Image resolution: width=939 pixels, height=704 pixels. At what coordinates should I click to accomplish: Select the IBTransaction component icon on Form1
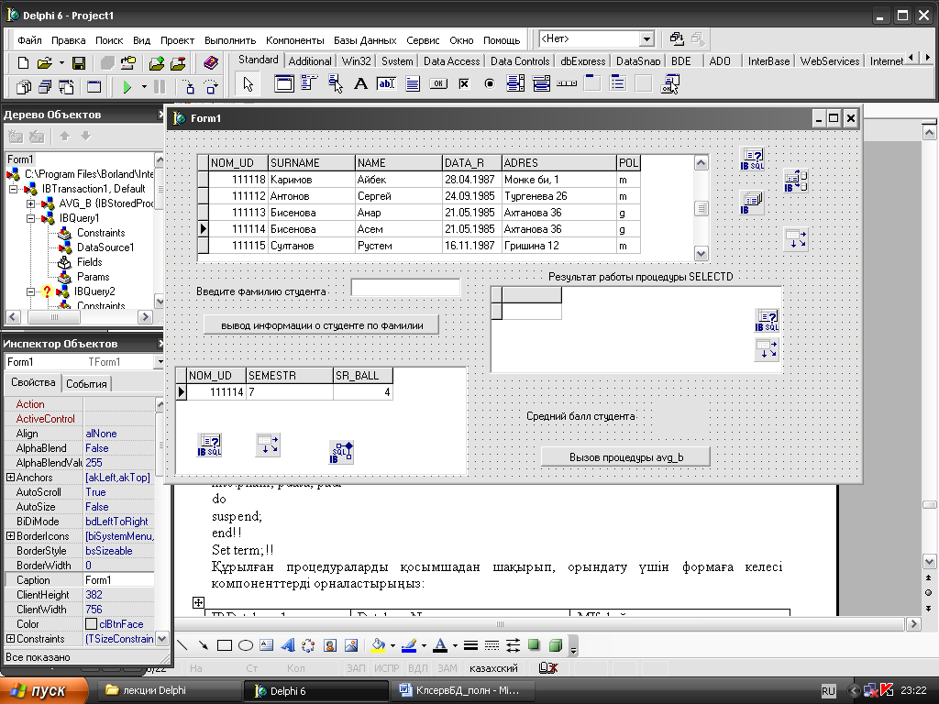796,181
